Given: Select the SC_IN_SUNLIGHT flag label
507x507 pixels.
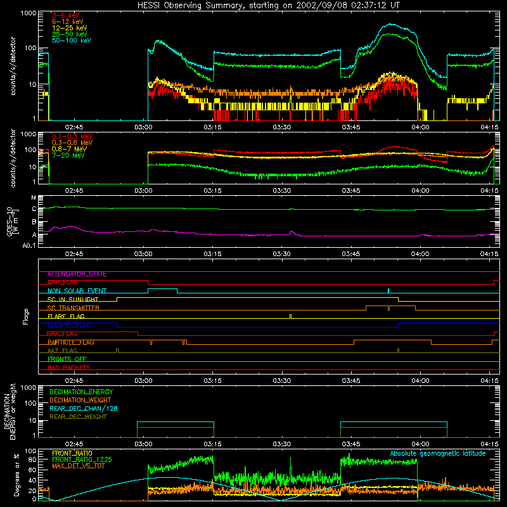Looking at the screenshot, I should click(x=73, y=299).
